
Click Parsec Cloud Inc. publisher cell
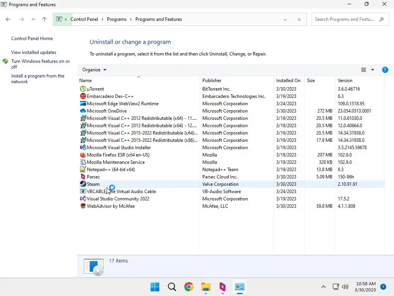[220, 177]
